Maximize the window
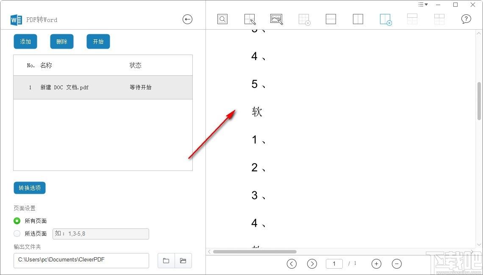 [x=455, y=5]
